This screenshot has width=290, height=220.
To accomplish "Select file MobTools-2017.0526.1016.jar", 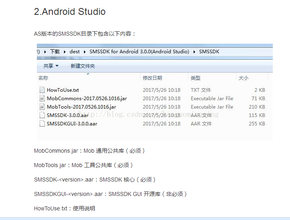I will 81,107.
